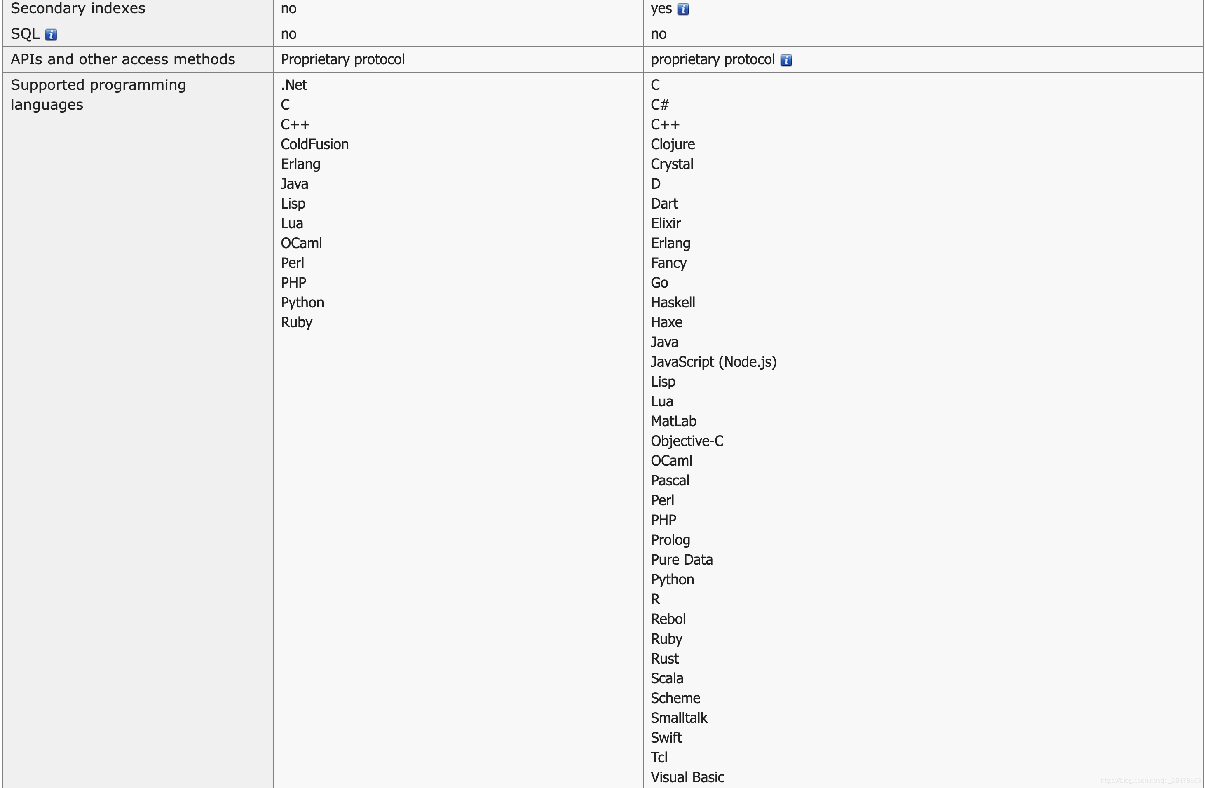The image size is (1205, 788).
Task: Click 'Rebol' in the right column
Action: tap(668, 619)
